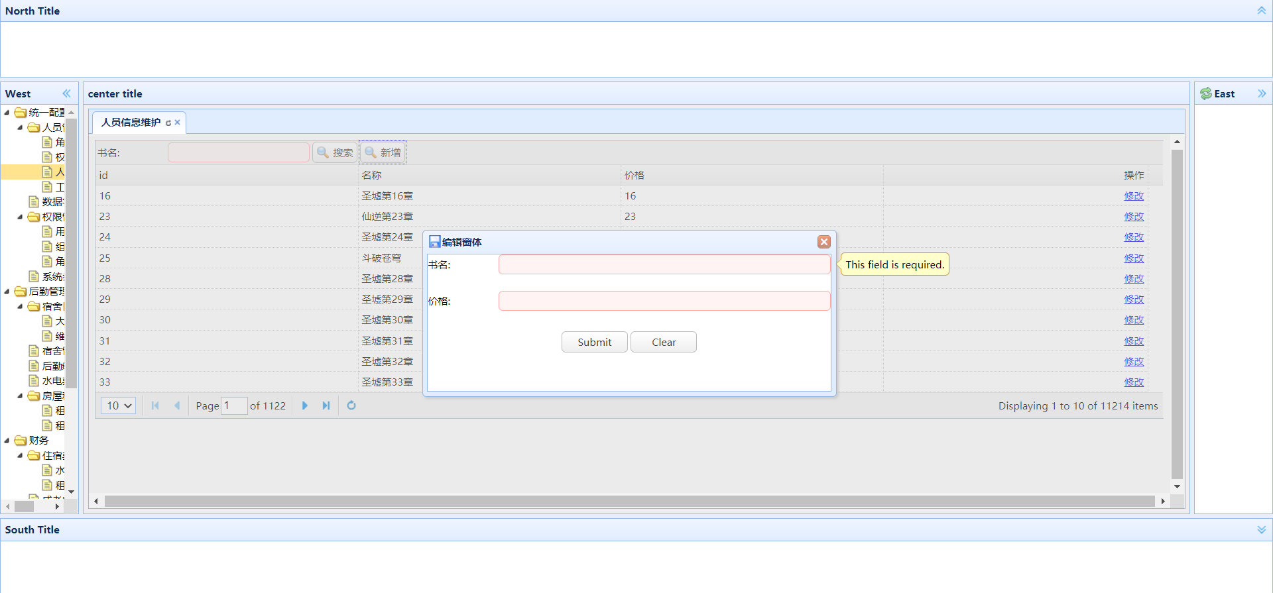The height and width of the screenshot is (593, 1273).
Task: Click 财务 folder icon in tree
Action: pyautogui.click(x=21, y=441)
